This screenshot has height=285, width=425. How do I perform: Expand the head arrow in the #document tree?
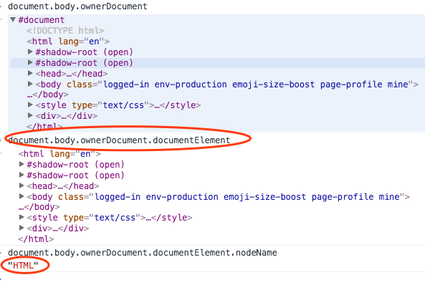click(x=30, y=73)
